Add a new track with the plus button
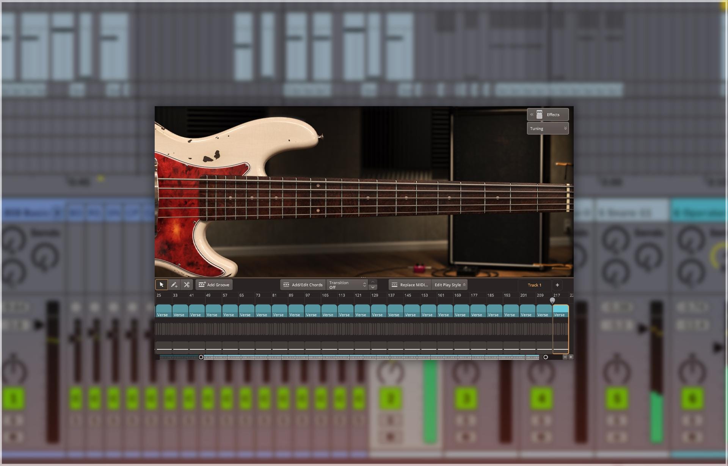728x466 pixels. [557, 285]
